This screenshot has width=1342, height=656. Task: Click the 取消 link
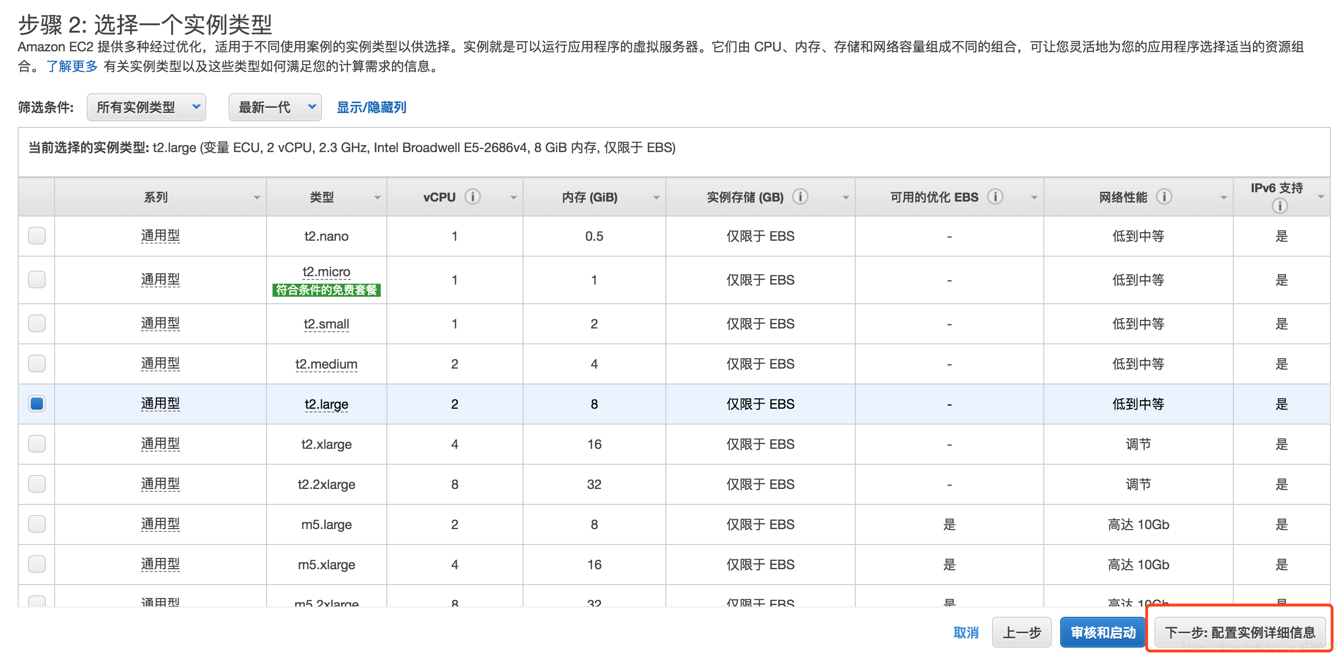(966, 633)
